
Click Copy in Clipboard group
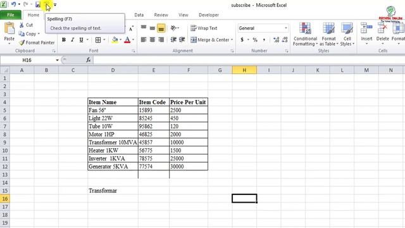(28, 34)
